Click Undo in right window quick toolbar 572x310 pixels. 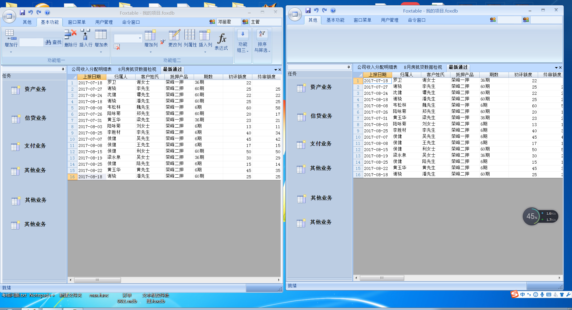click(316, 10)
